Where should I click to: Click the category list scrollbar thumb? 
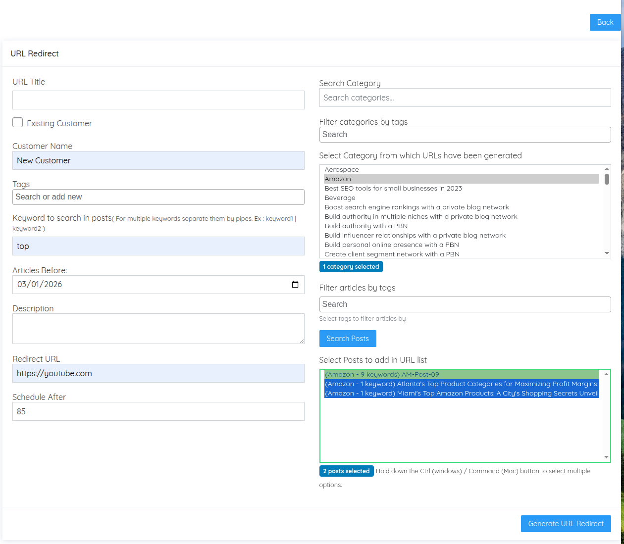[607, 179]
